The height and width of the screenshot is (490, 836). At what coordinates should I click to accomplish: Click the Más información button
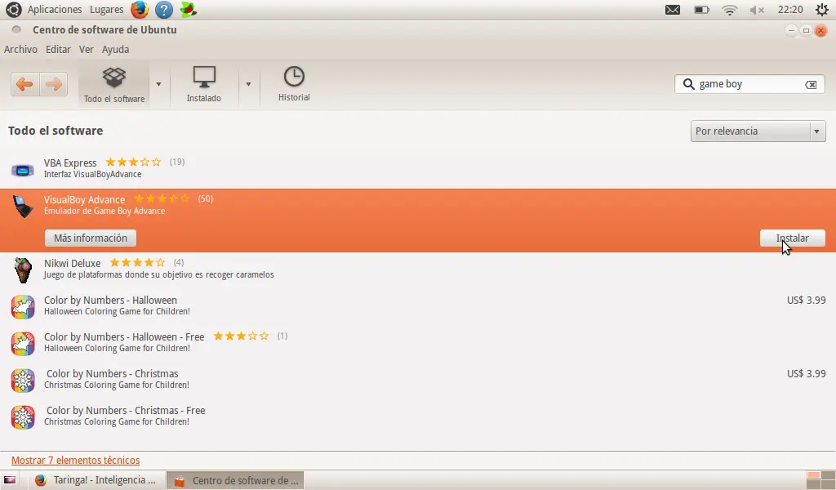[91, 238]
